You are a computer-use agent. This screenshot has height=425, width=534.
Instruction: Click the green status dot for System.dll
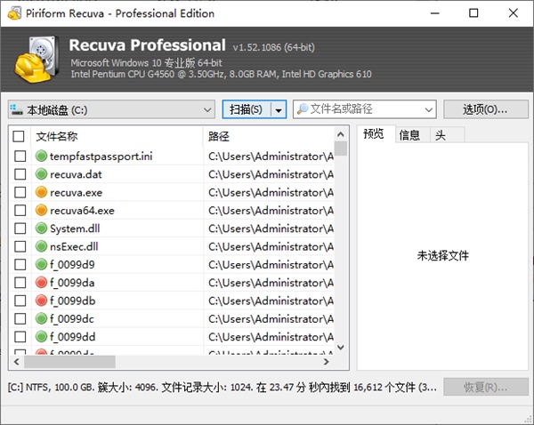pos(41,229)
